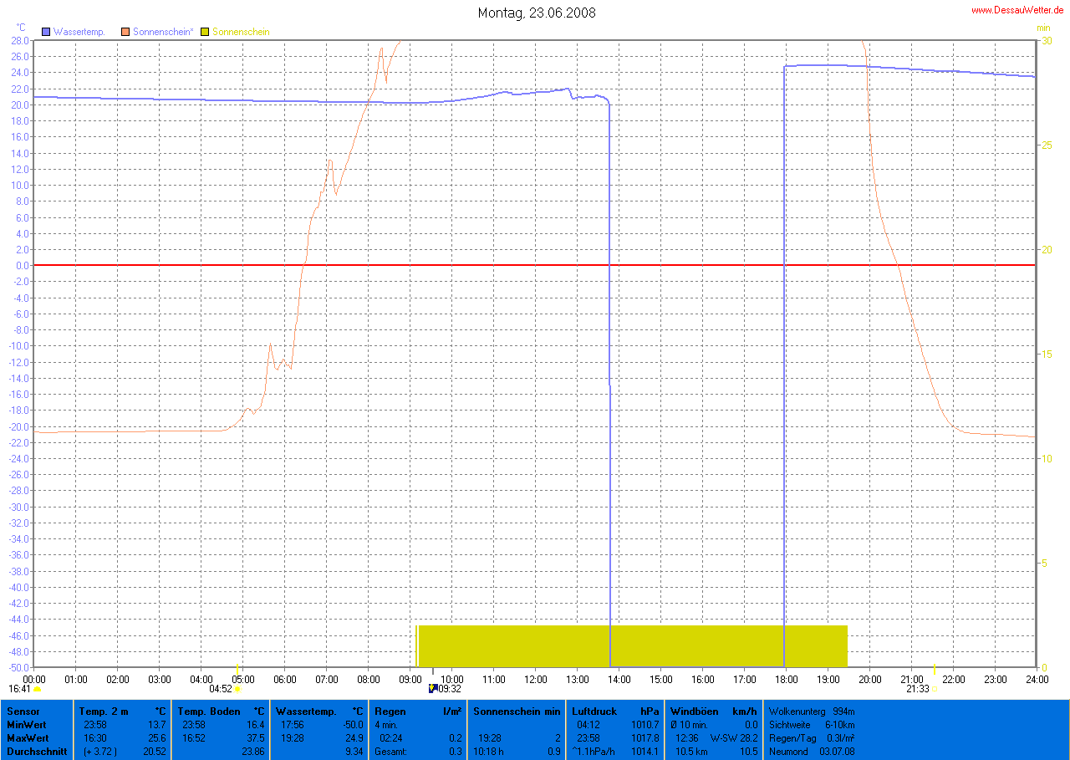Click the 20:00 label on time axis
This screenshot has width=1070, height=760.
[x=869, y=679]
